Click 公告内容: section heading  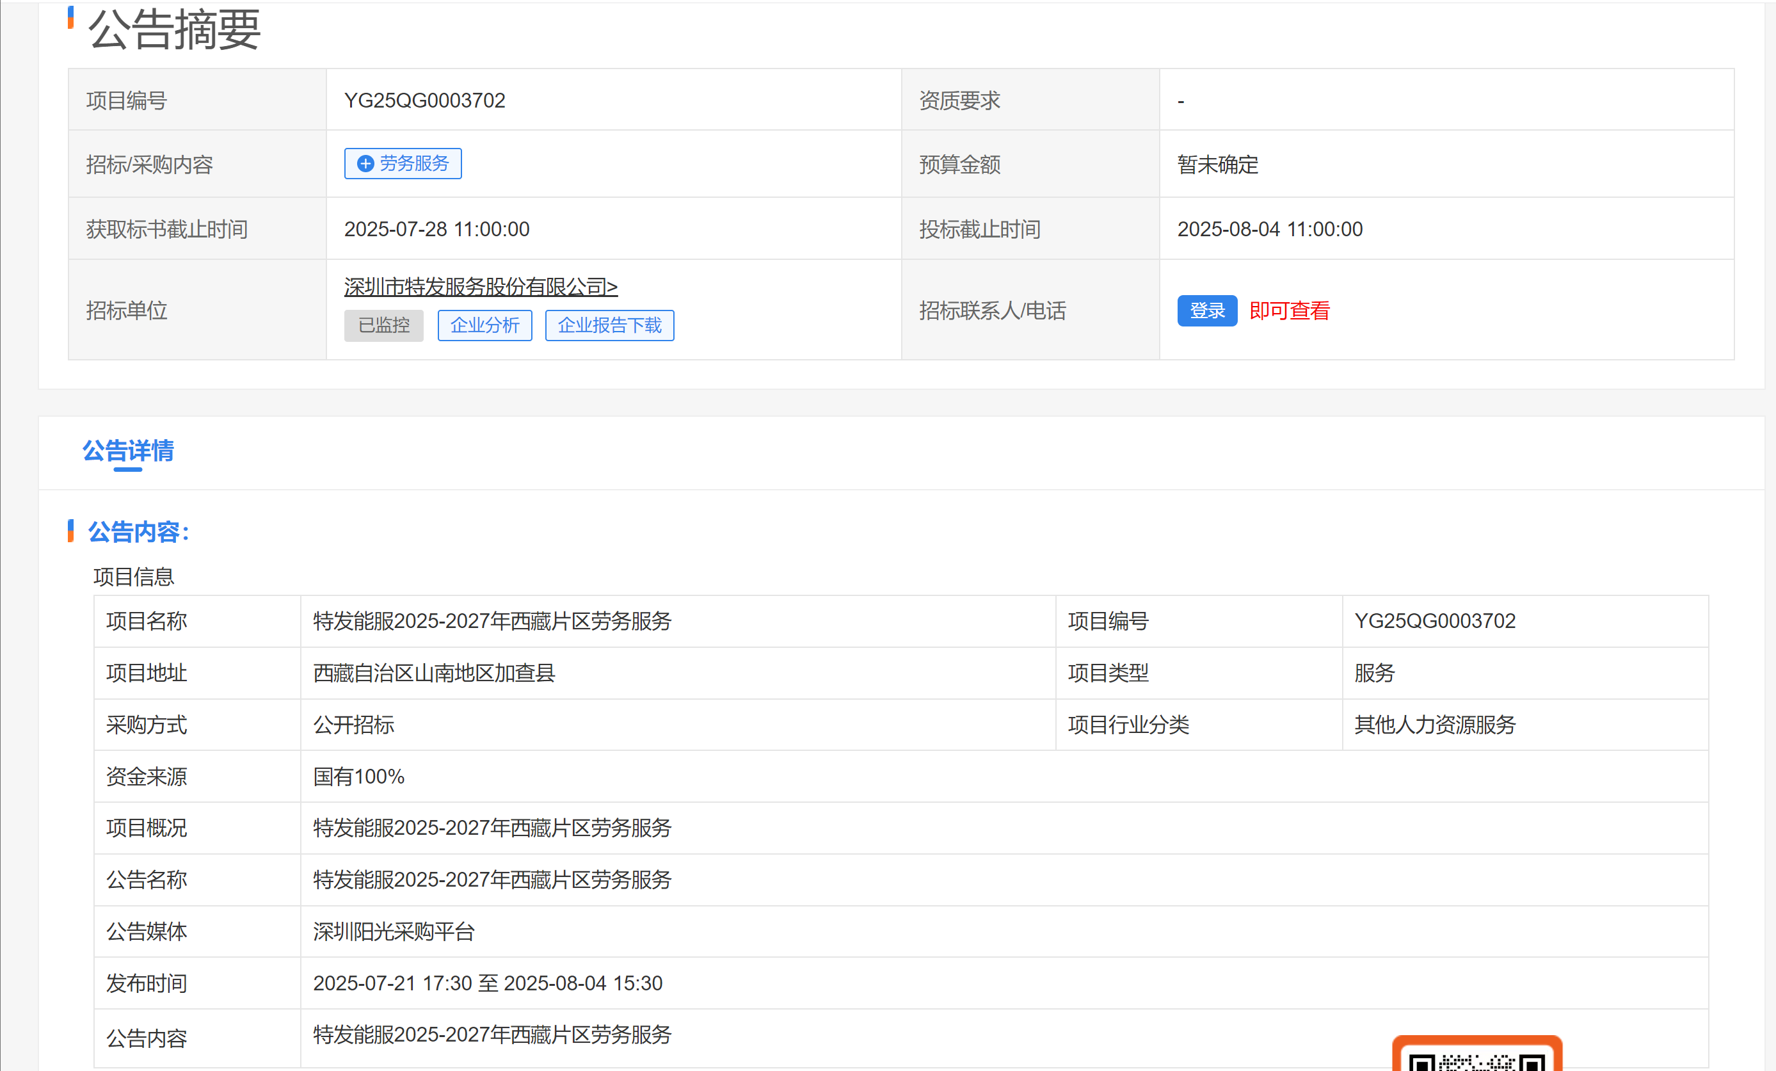pyautogui.click(x=138, y=532)
